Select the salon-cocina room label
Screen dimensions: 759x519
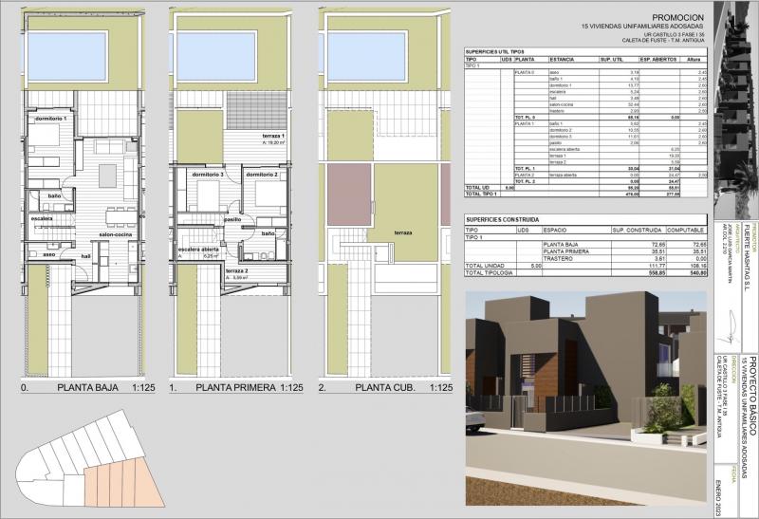click(120, 234)
